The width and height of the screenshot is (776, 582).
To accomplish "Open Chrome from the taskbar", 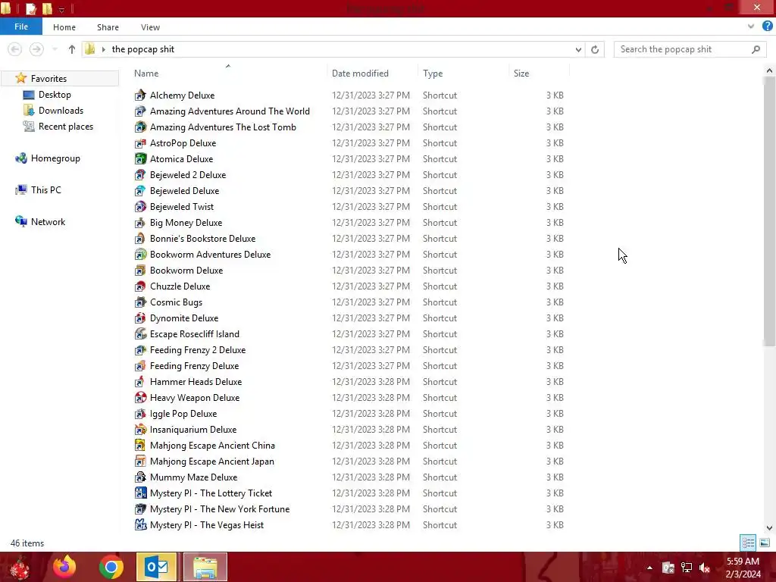I will pyautogui.click(x=111, y=567).
